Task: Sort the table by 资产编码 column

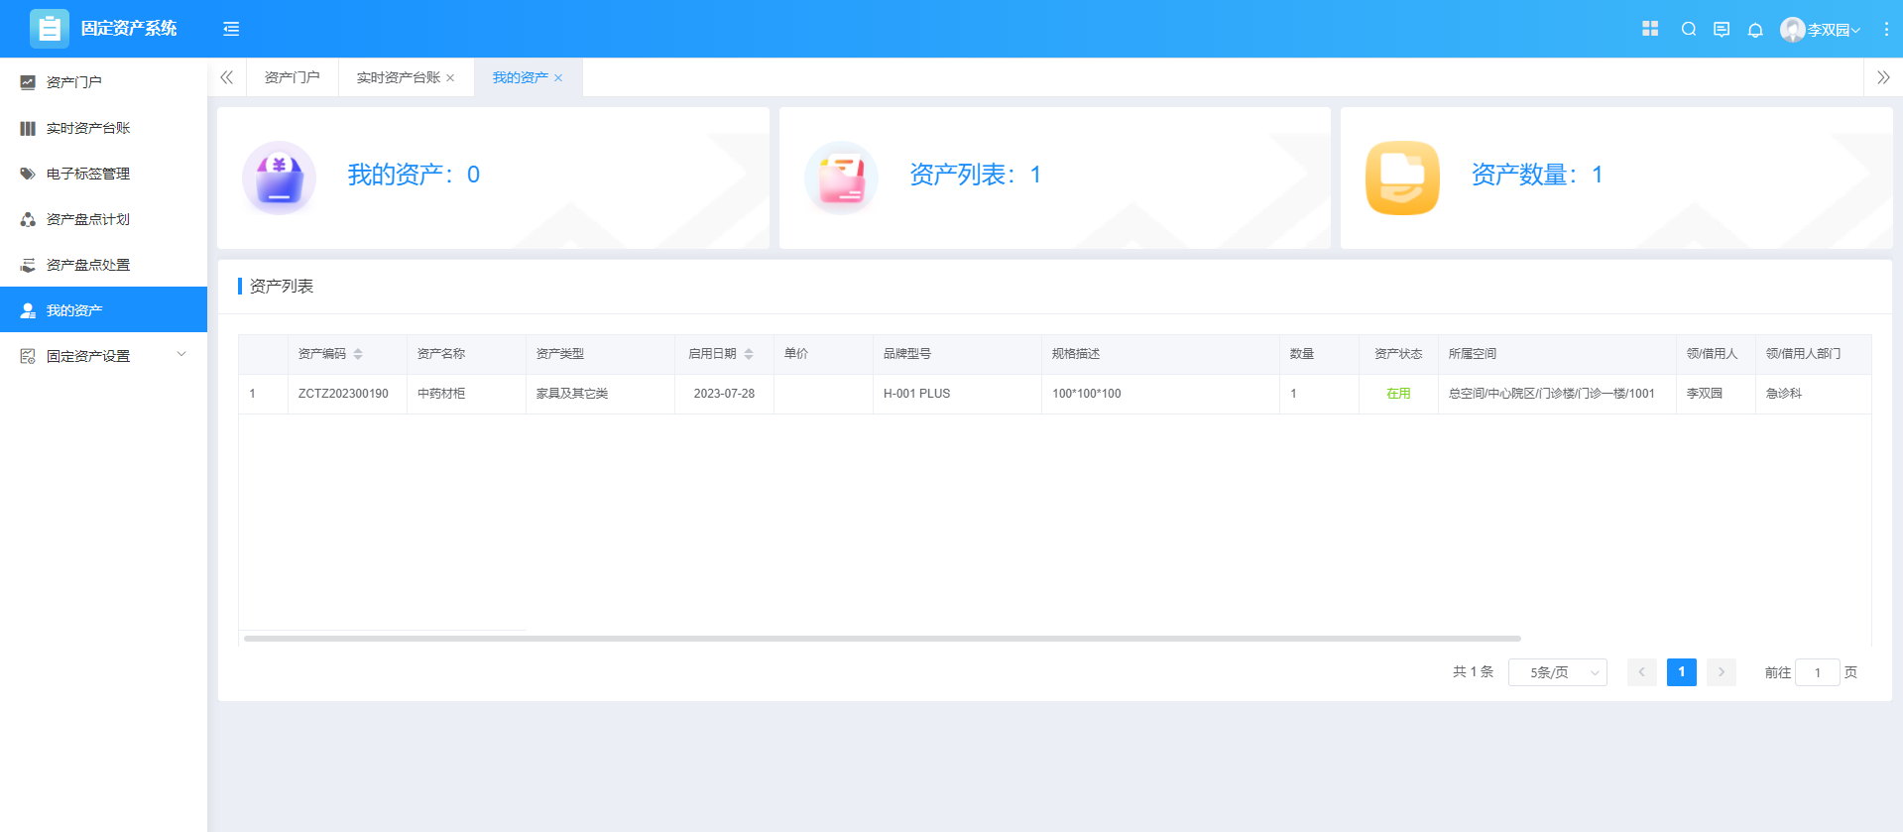Action: 358,354
